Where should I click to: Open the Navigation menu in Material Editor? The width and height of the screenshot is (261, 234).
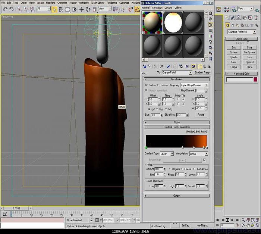click(x=157, y=8)
